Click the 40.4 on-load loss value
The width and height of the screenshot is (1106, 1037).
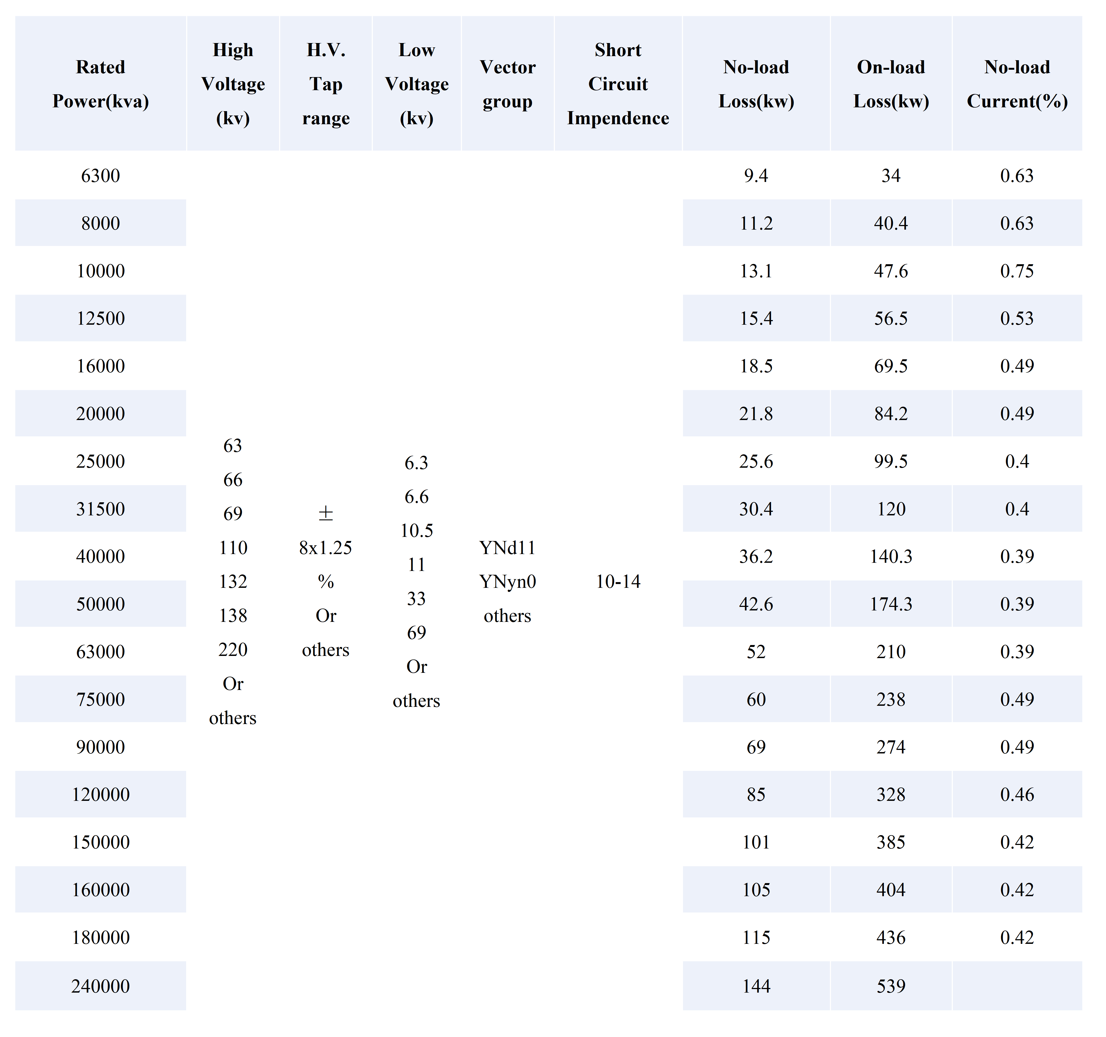[x=891, y=223]
